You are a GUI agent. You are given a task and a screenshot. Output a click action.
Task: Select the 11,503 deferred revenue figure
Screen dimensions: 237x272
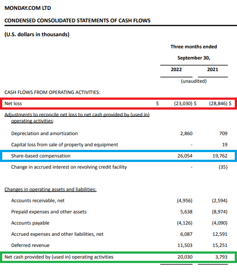[x=185, y=245]
